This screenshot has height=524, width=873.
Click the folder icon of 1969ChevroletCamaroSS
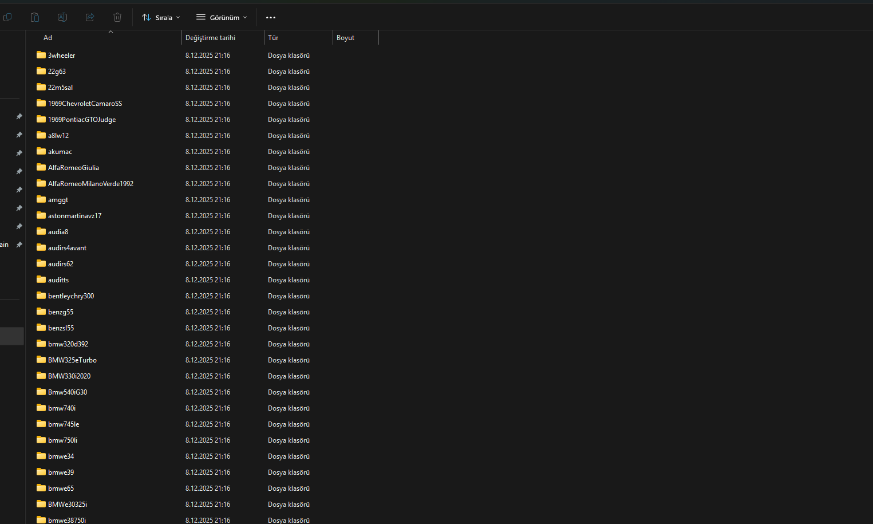click(41, 103)
